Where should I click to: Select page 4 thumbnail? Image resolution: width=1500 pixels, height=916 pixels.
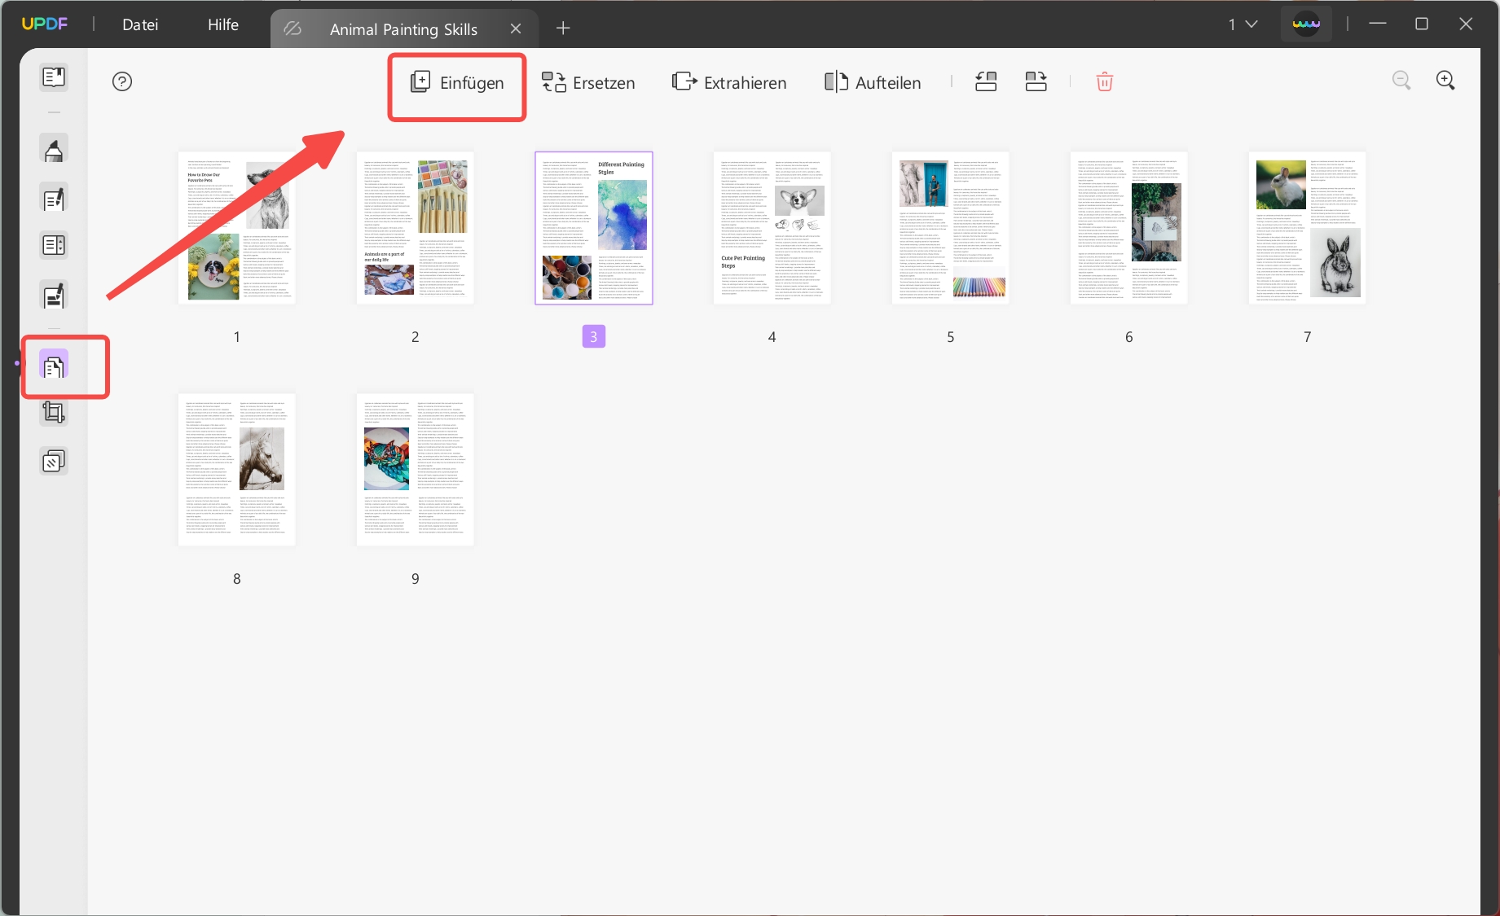(x=772, y=229)
